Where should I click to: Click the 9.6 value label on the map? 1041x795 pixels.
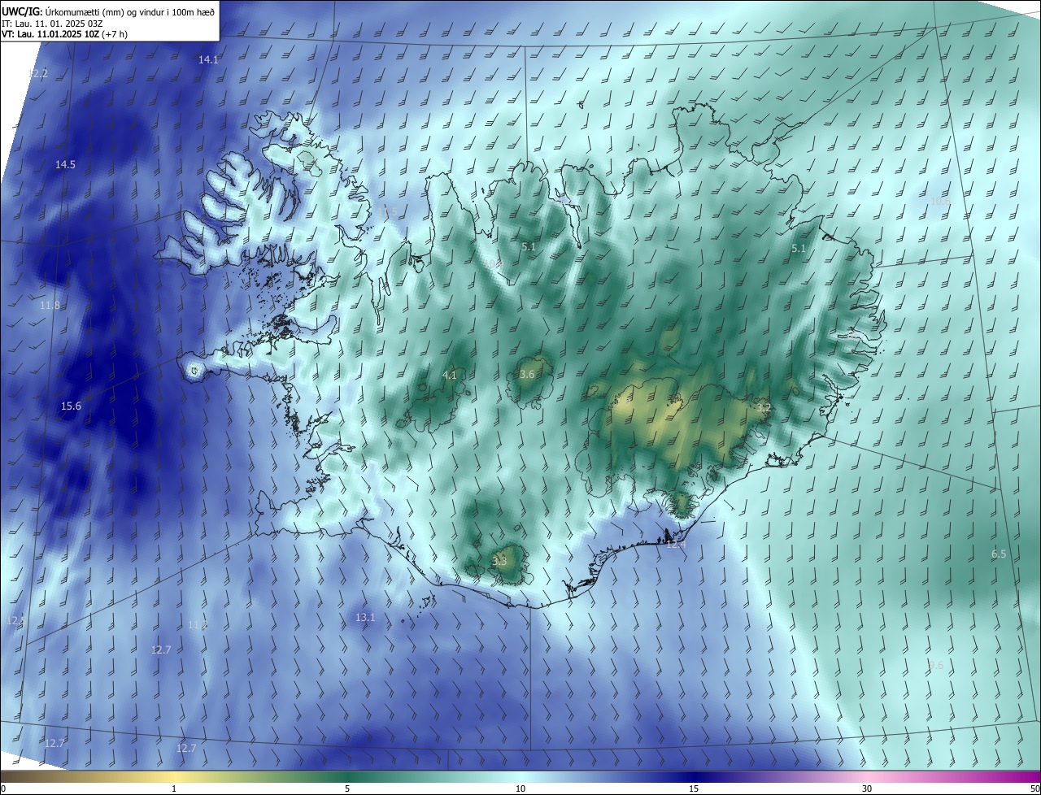(x=936, y=666)
